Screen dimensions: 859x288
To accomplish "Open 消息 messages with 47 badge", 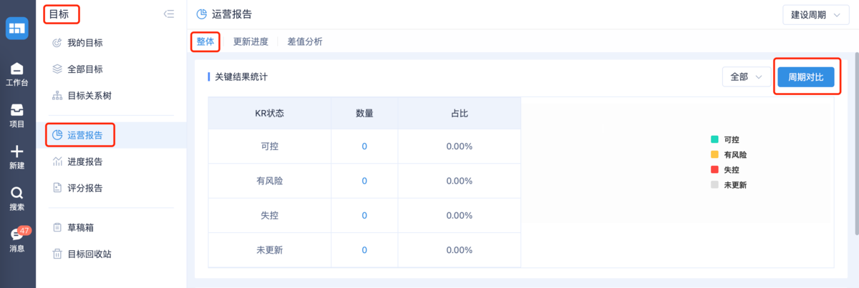I will (17, 239).
